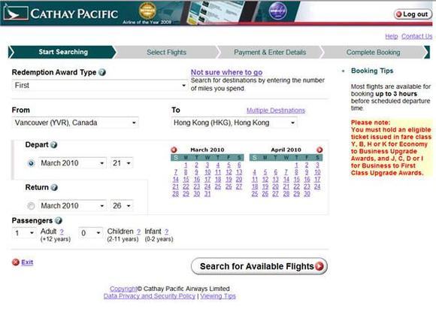Pick April 30 in the calendar
The image size is (436, 312).
307,194
